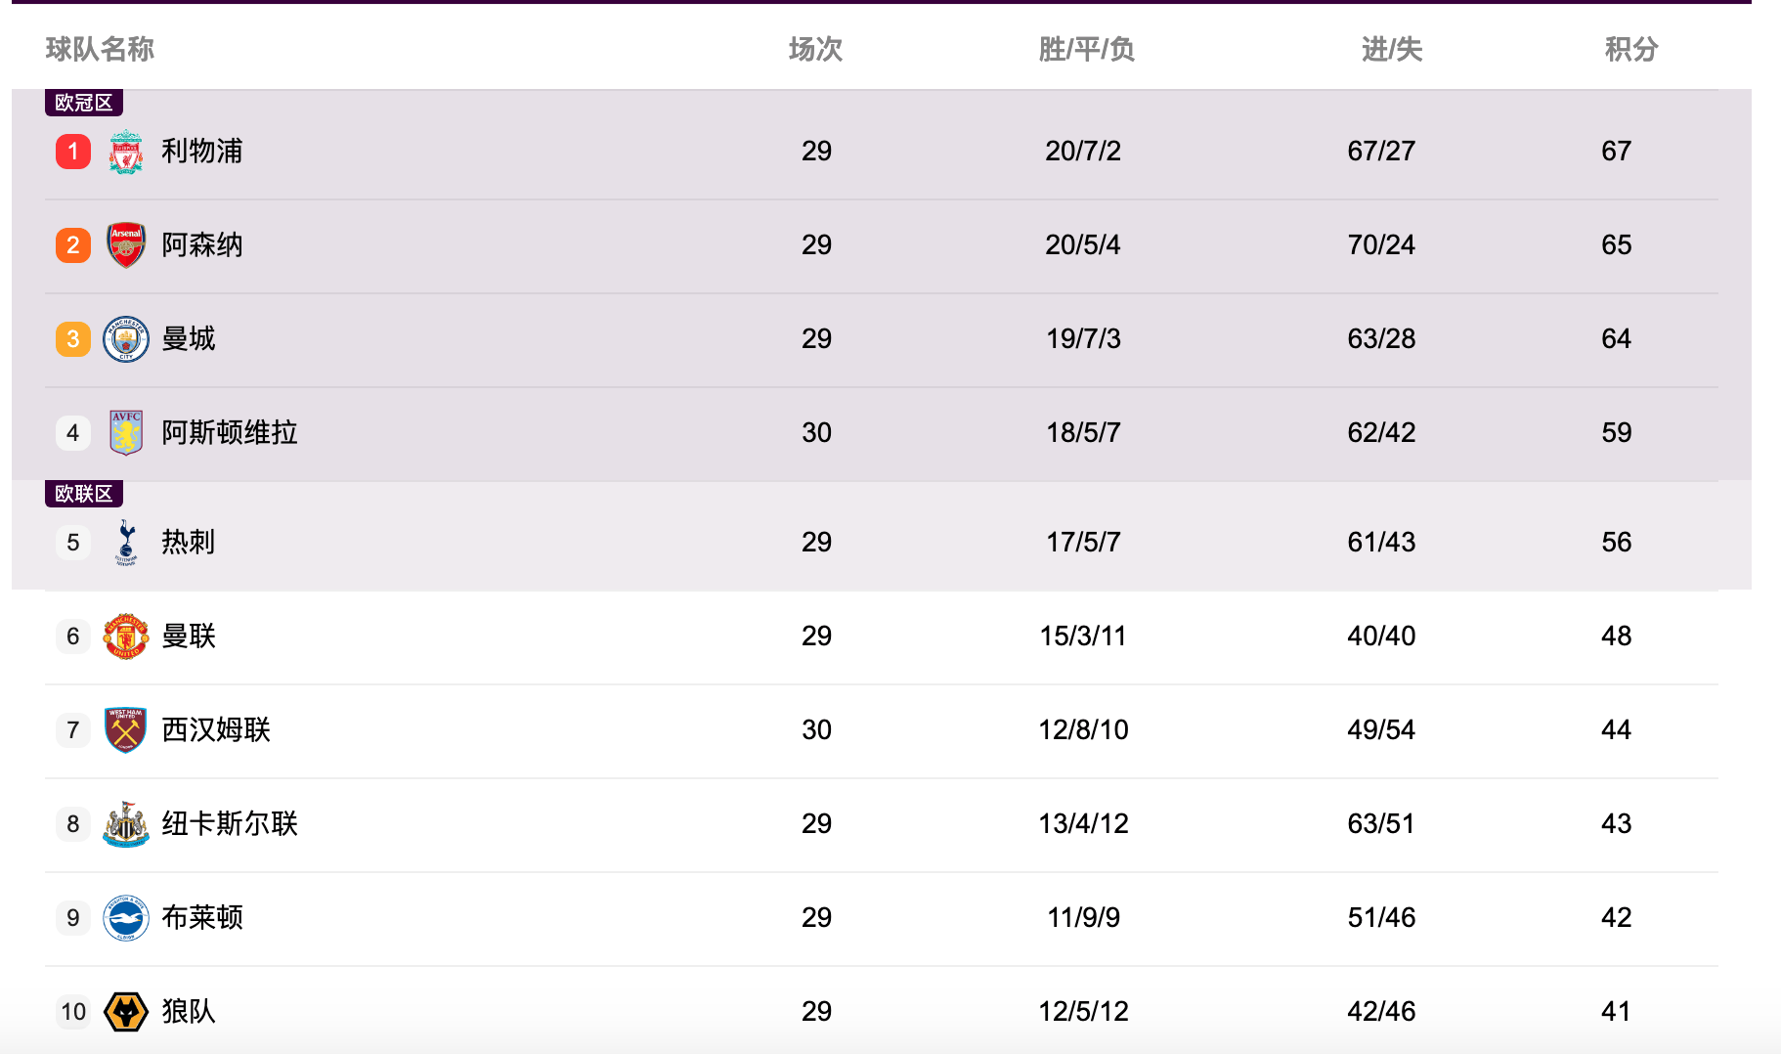The image size is (1781, 1054).
Task: Click the red rank 1 badge
Action: coord(73,152)
